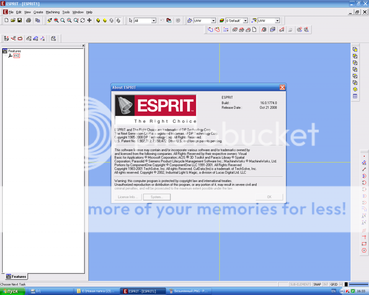Toggle INT mode in status bar

pos(326,285)
